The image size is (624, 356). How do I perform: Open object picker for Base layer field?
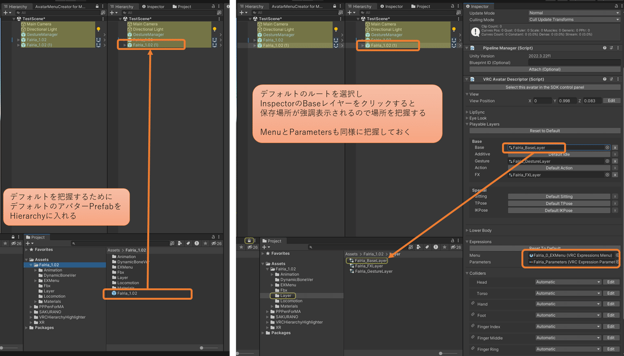point(607,148)
